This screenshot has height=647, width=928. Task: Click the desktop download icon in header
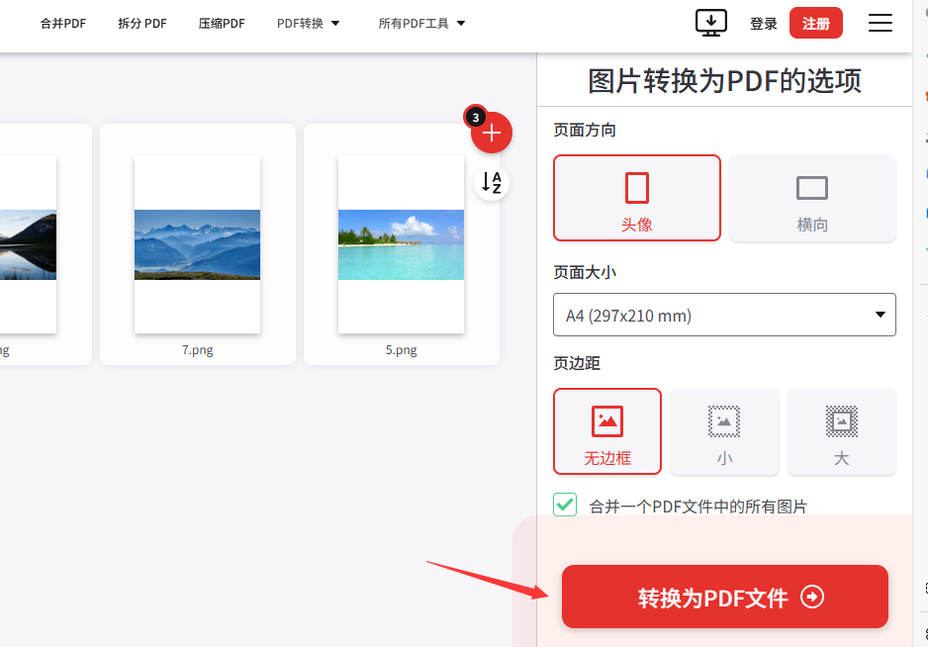pyautogui.click(x=710, y=23)
